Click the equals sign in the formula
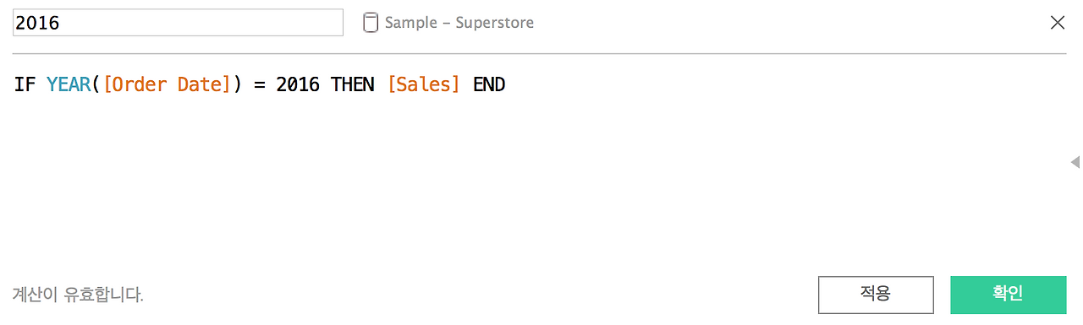This screenshot has width=1083, height=325. [x=260, y=85]
